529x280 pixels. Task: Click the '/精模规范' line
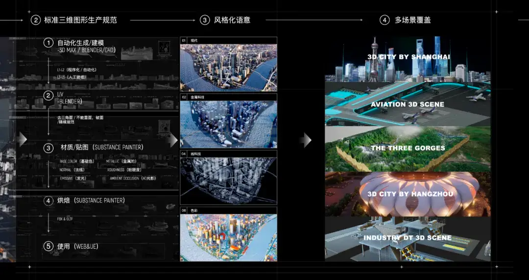66,122
